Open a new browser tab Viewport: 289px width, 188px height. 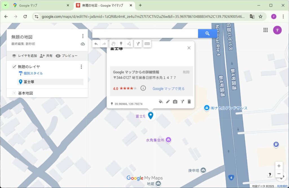pyautogui.click(x=140, y=5)
